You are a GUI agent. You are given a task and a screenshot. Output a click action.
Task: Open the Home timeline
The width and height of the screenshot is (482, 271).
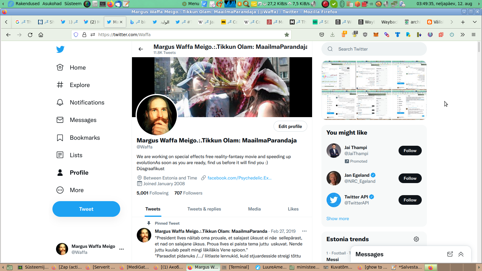pos(71,67)
